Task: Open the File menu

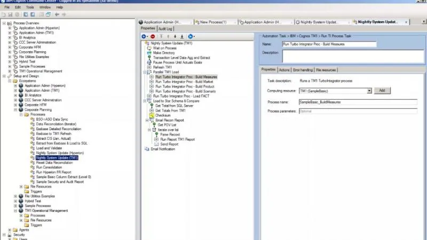Action: pos(7,7)
